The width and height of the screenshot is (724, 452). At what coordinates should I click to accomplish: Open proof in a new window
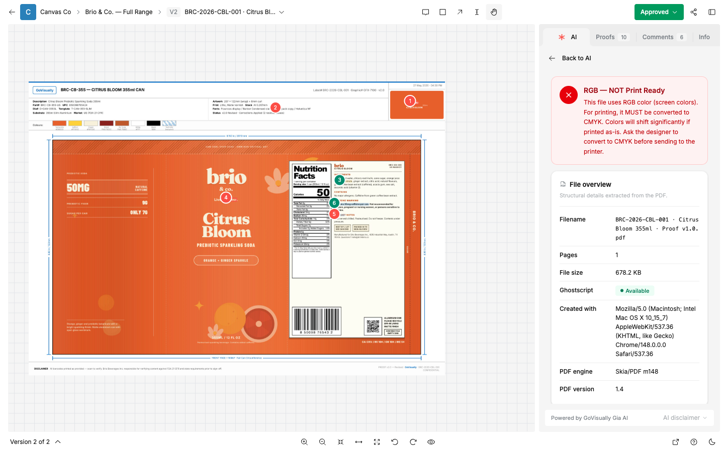click(676, 442)
